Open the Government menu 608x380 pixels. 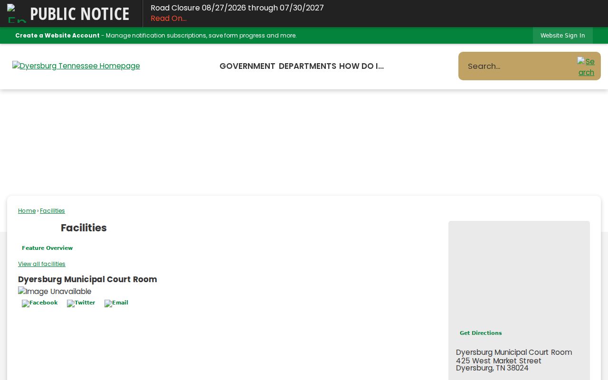247,66
